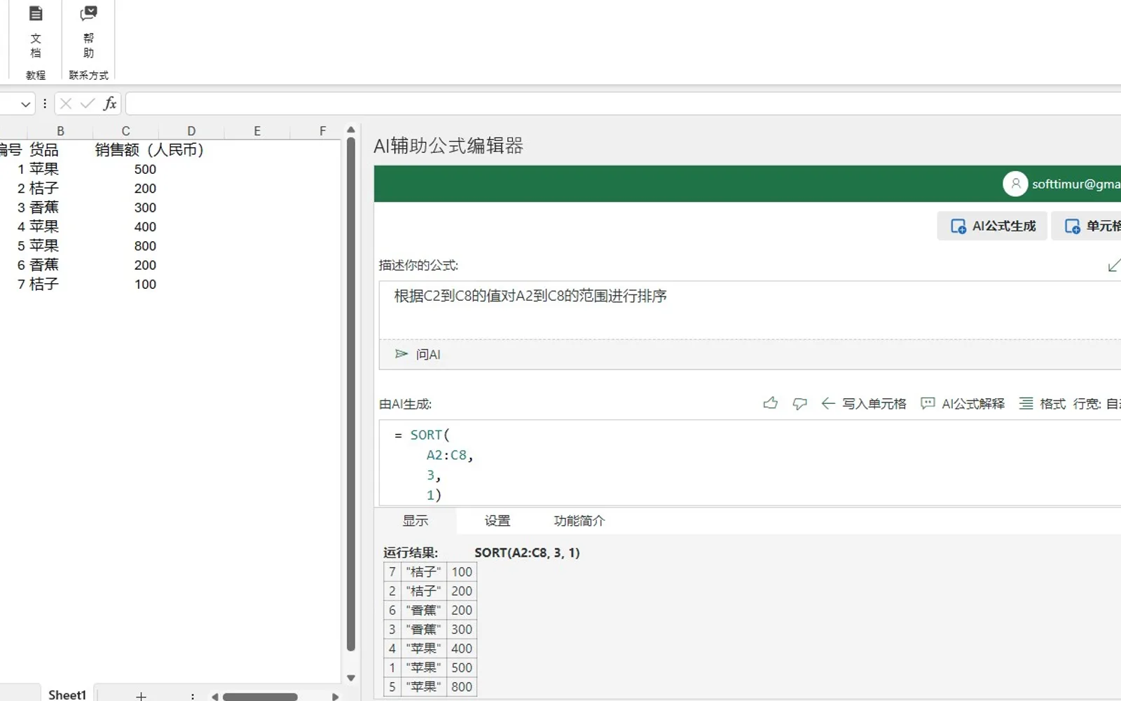This screenshot has height=701, width=1121.
Task: Open the 文档 tutorial document icon
Action: pyautogui.click(x=36, y=32)
